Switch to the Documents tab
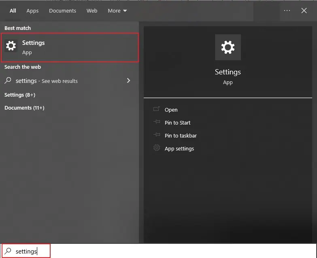 (x=62, y=11)
